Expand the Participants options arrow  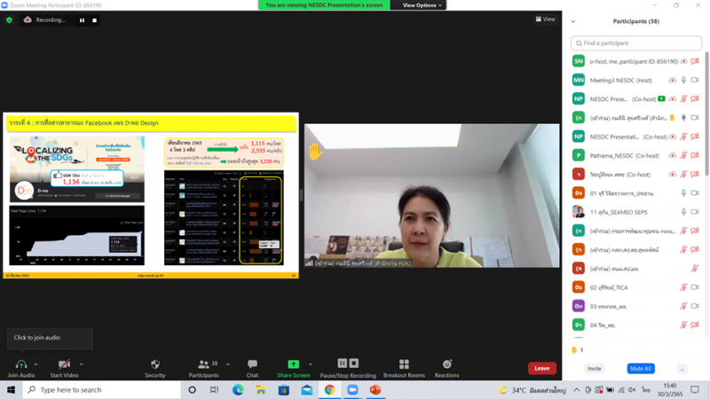(228, 364)
